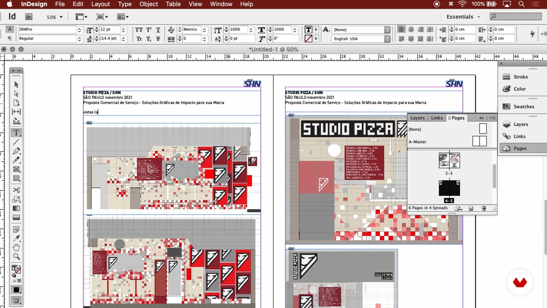Toggle Superscript formatting
Screen dimensions: 547x308
pyautogui.click(x=149, y=30)
